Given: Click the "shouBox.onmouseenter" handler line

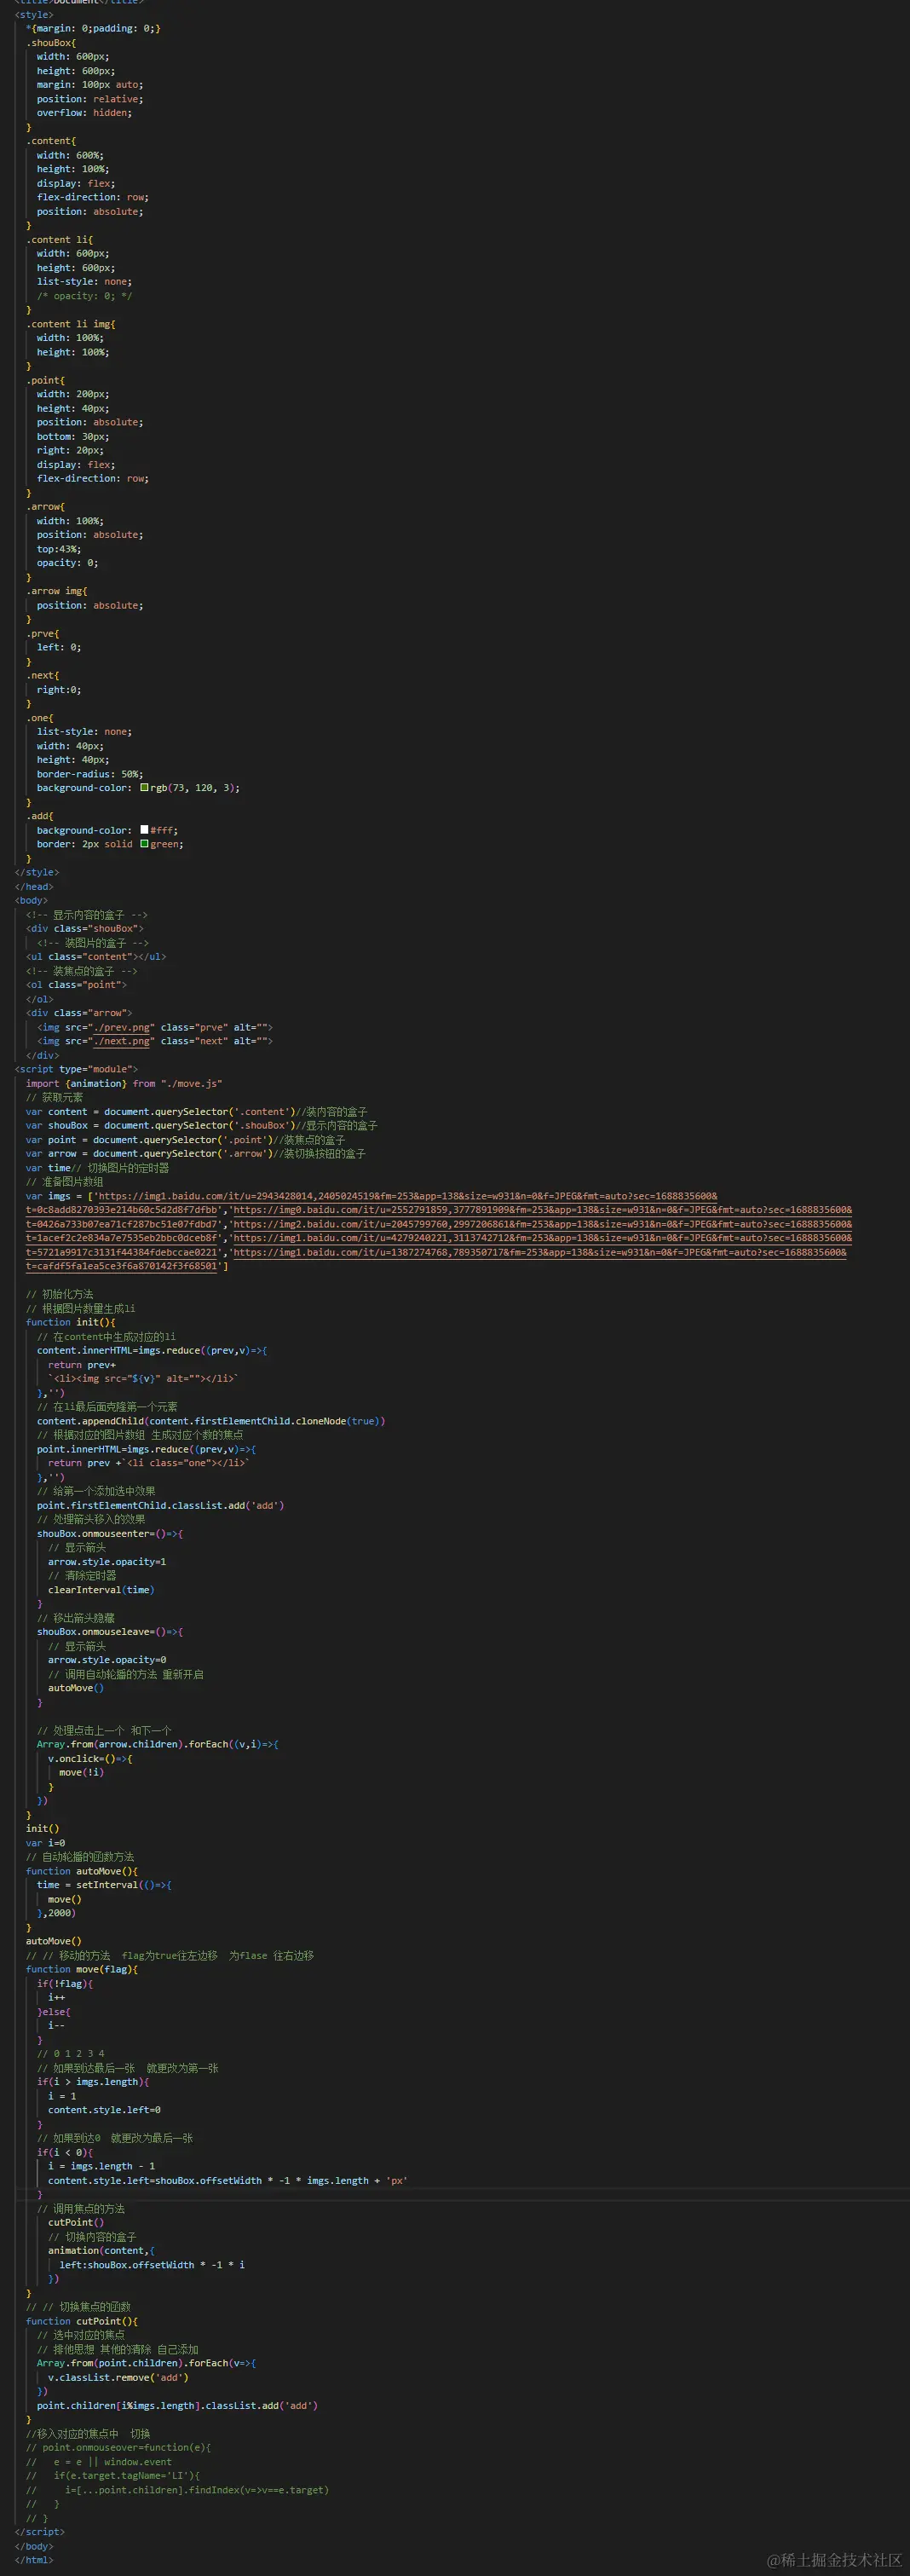Looking at the screenshot, I should click(x=110, y=1533).
